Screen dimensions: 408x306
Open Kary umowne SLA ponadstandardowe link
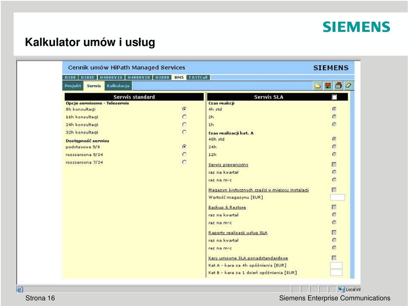pos(248,258)
